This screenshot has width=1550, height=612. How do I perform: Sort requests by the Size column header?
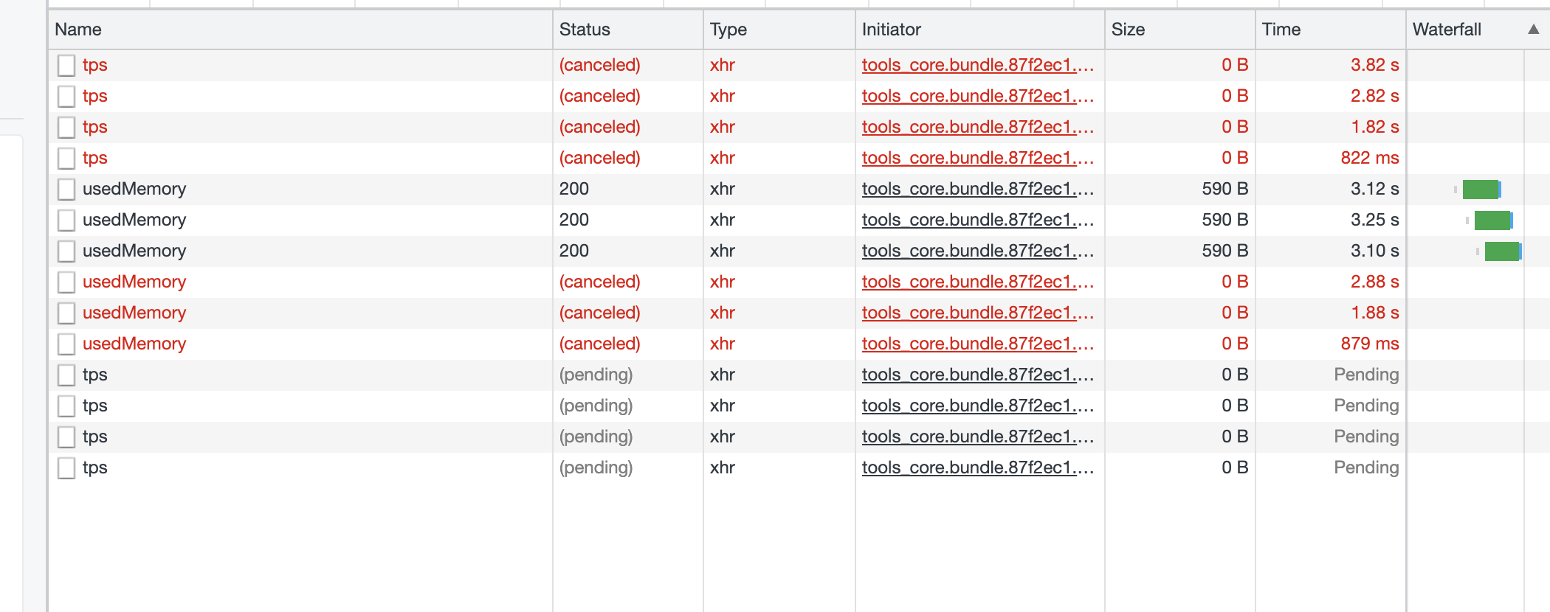(x=1128, y=29)
